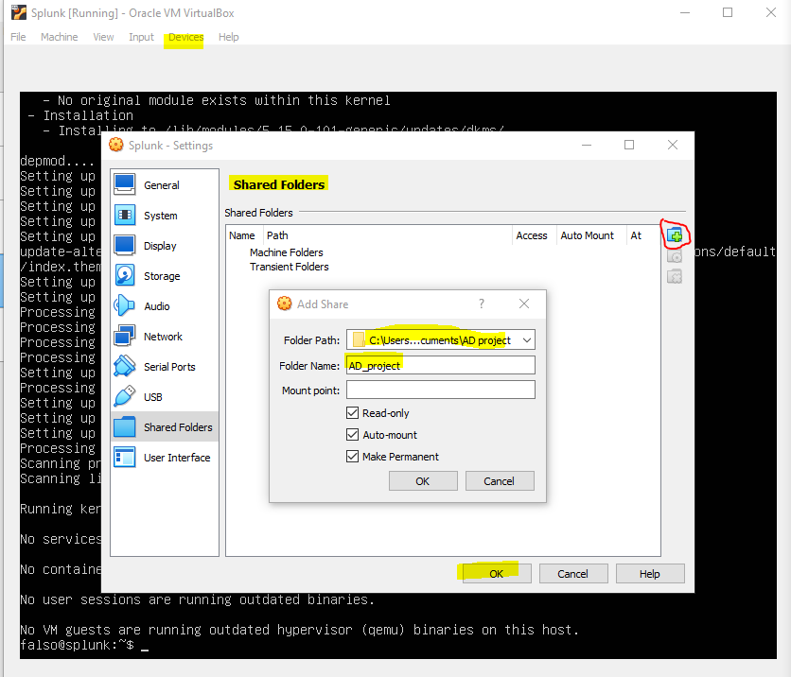791x677 pixels.
Task: Select the General settings icon
Action: click(124, 184)
